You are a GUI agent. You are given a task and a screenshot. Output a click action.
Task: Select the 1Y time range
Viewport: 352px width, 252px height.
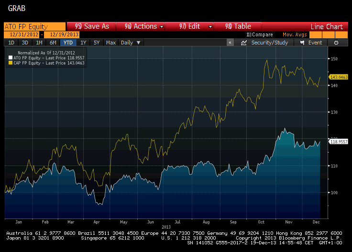83,43
